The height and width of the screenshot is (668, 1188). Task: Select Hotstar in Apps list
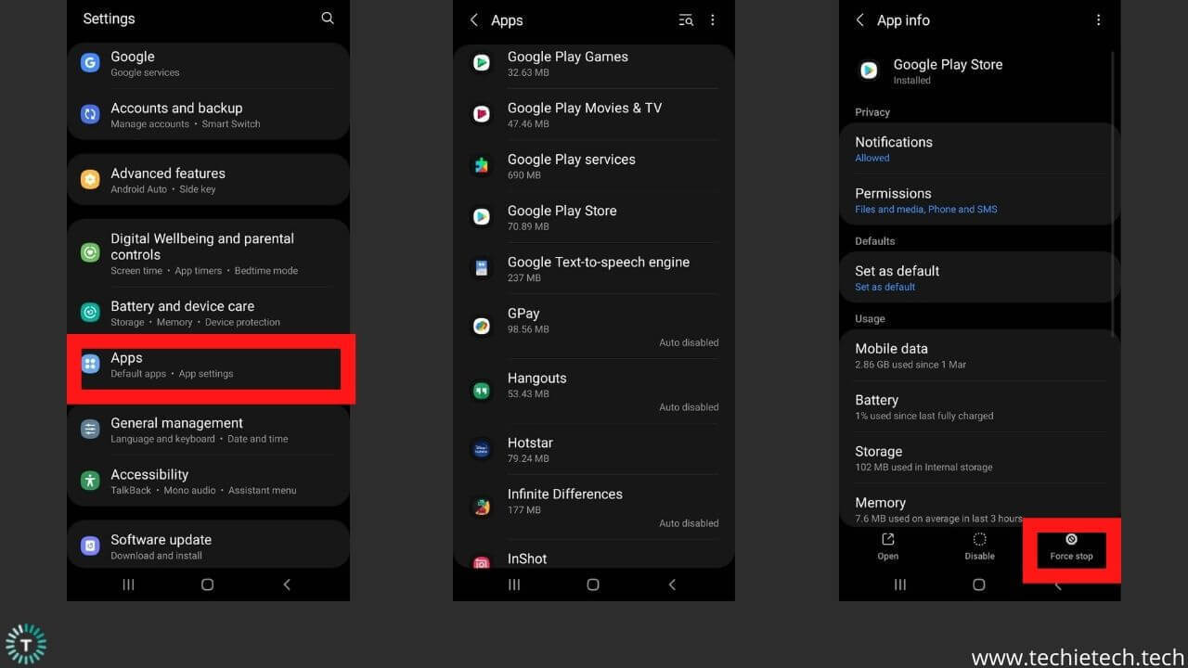coord(594,449)
